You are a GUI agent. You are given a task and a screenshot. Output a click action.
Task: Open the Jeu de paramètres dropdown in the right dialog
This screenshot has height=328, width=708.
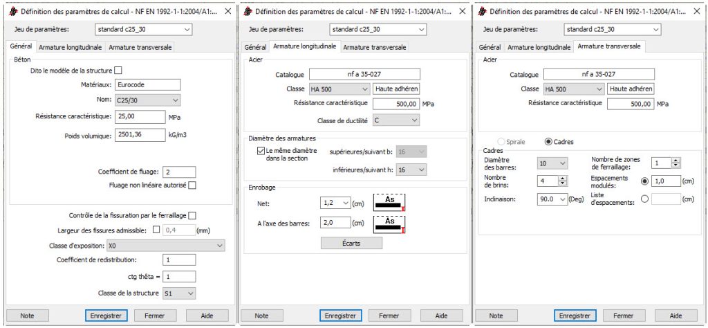point(613,29)
